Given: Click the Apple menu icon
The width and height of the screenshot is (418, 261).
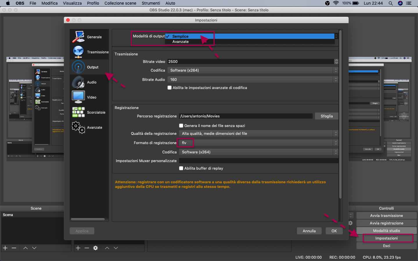Looking at the screenshot, I should point(8,3).
